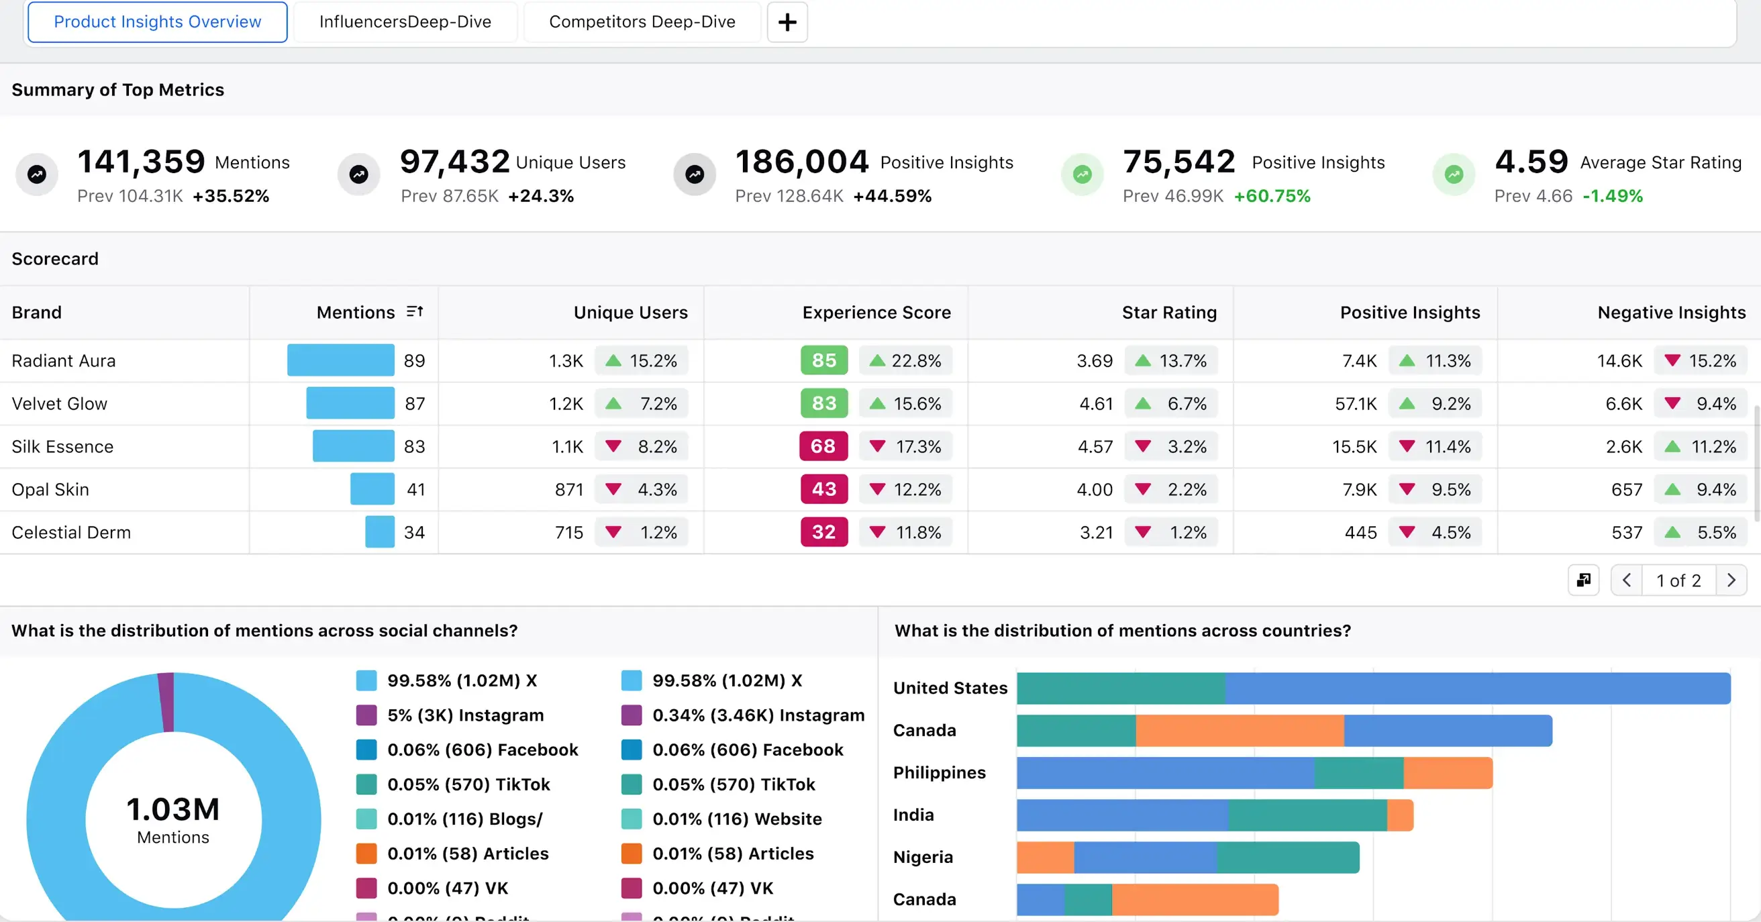Go to next scorecard page
Viewport: 1761px width, 922px height.
1731,580
